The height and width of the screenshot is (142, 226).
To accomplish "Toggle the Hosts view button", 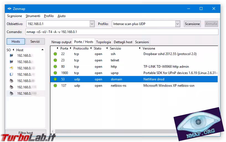I will 16,42.
